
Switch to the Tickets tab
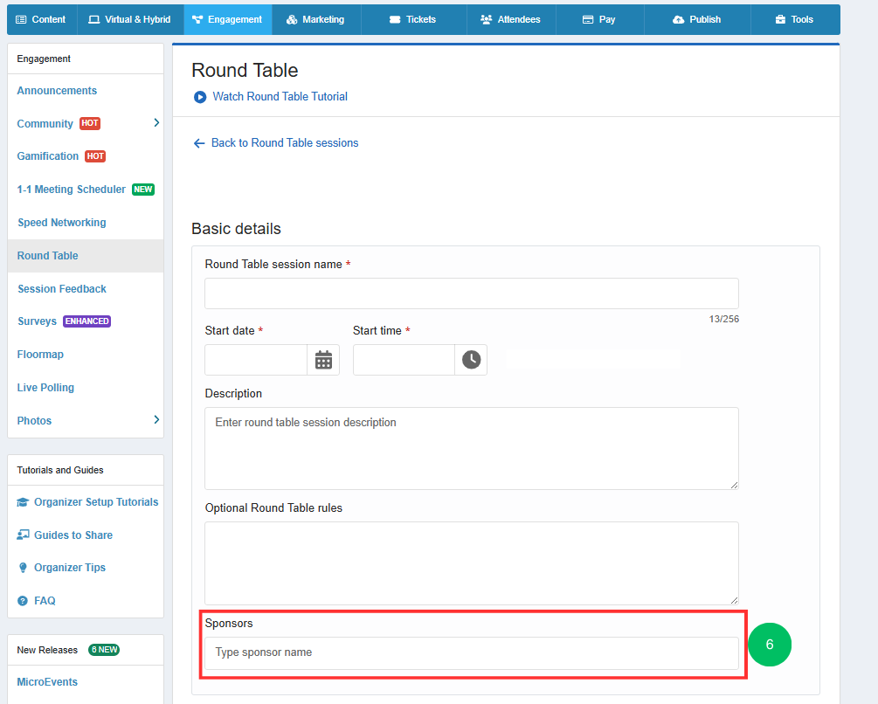coord(413,19)
